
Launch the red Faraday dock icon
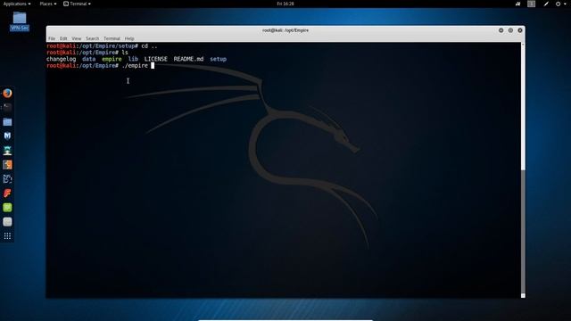coord(7,193)
